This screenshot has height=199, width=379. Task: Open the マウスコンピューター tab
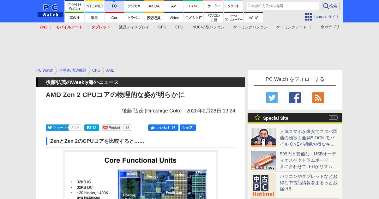pyautogui.click(x=233, y=17)
